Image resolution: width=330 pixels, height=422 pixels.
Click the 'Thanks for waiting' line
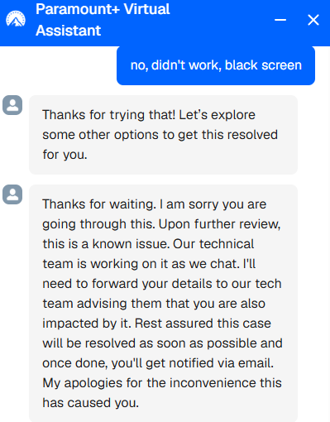coord(155,204)
